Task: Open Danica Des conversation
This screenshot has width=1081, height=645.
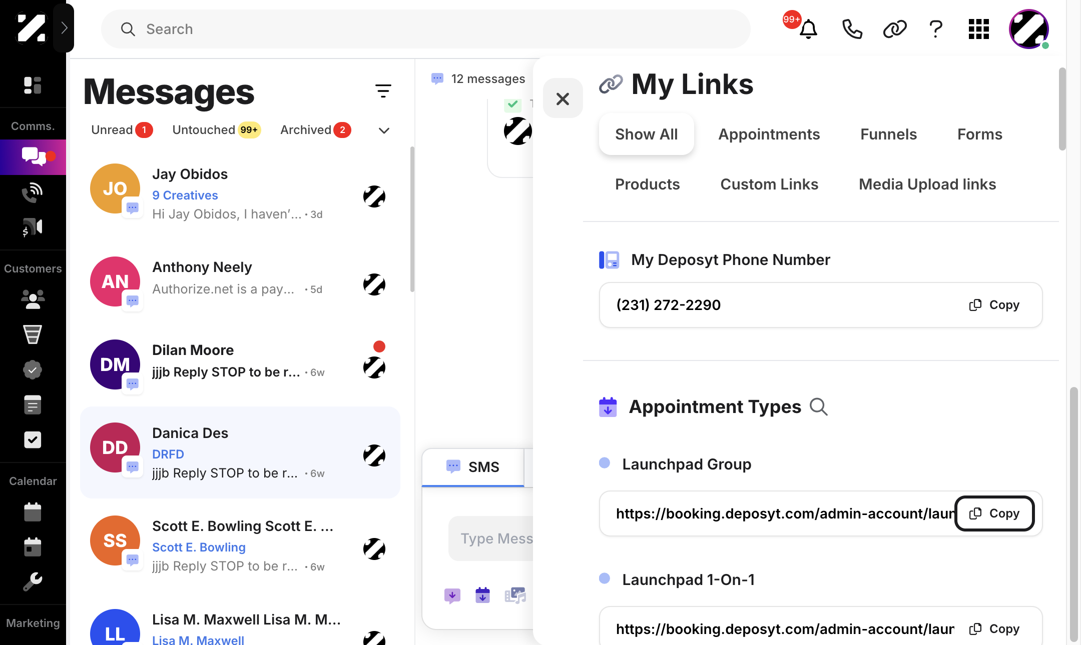Action: click(240, 452)
